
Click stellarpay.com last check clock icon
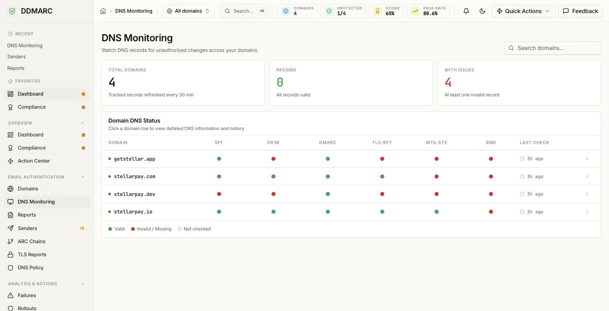522,177
